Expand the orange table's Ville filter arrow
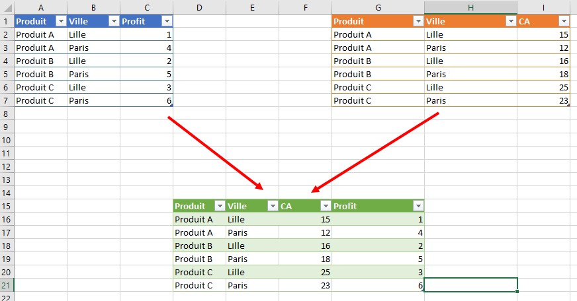 point(510,21)
